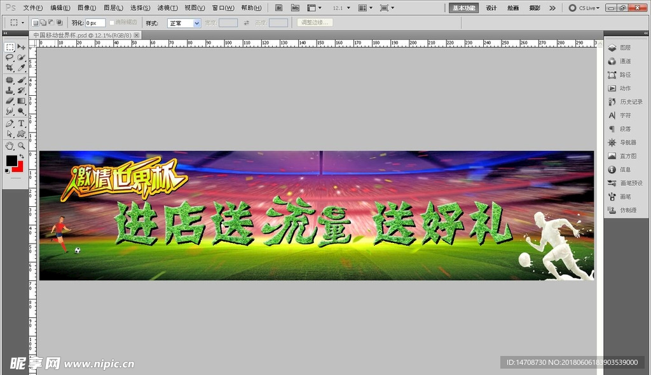Choose Add to selection mode
This screenshot has height=375, width=651.
pyautogui.click(x=43, y=23)
